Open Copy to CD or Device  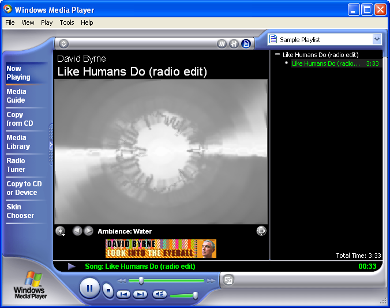(26, 188)
